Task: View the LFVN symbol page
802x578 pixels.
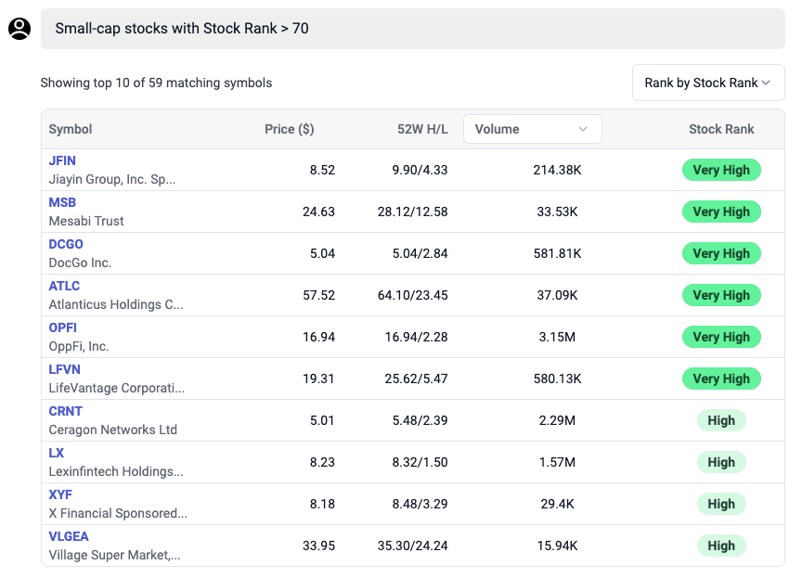Action: tap(64, 369)
